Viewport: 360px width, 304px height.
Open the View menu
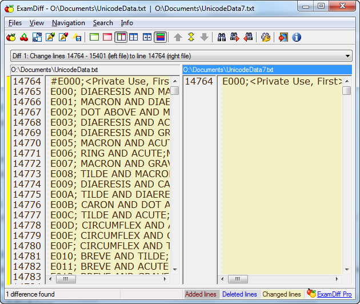pos(37,23)
